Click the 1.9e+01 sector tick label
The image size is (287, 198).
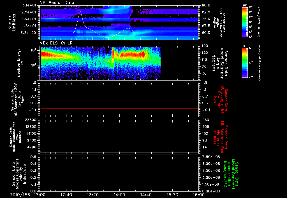29,19
